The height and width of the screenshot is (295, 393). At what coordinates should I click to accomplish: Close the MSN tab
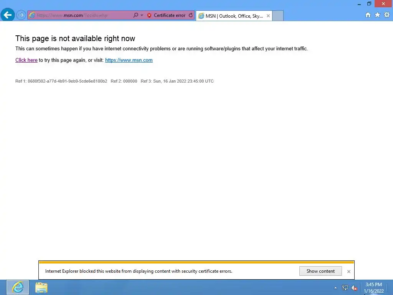(x=268, y=16)
